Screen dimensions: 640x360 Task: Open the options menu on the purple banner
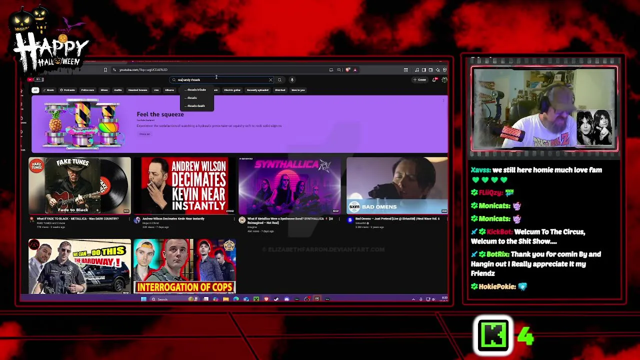(x=443, y=100)
